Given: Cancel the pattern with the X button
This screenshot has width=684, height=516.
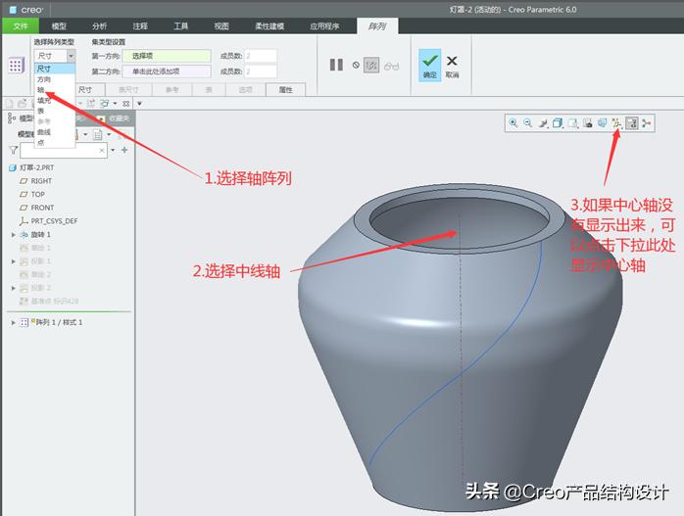Looking at the screenshot, I should pyautogui.click(x=452, y=66).
